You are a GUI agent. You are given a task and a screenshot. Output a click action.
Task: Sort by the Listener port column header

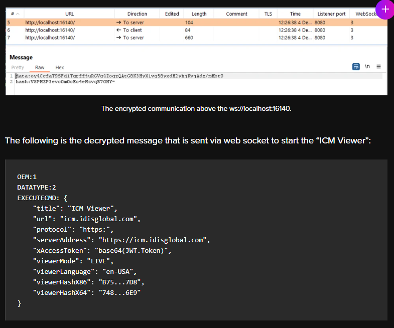tap(331, 14)
